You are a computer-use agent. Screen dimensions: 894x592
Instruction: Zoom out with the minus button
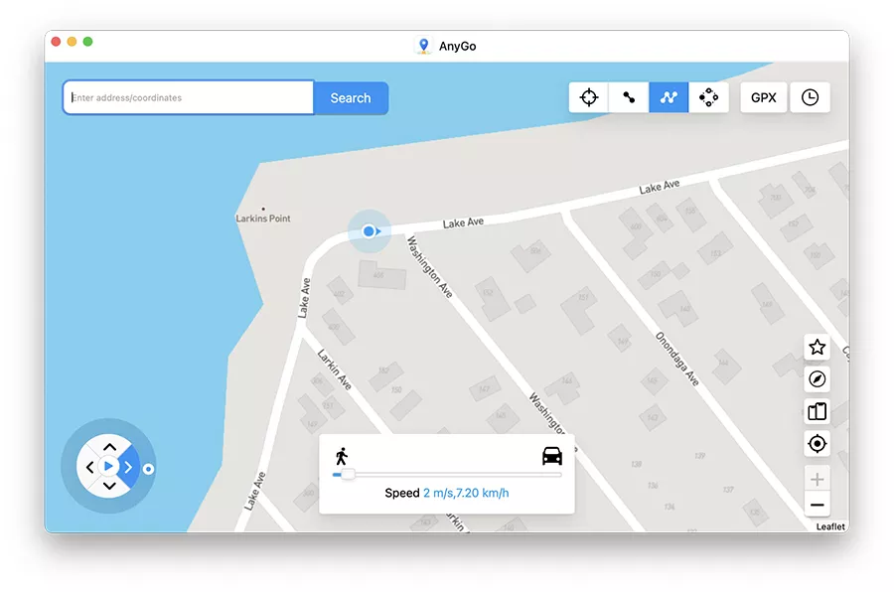818,505
